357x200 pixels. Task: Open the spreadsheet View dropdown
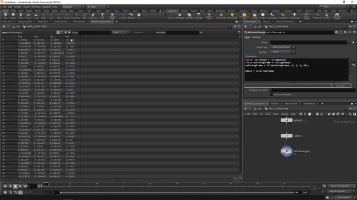(x=120, y=32)
